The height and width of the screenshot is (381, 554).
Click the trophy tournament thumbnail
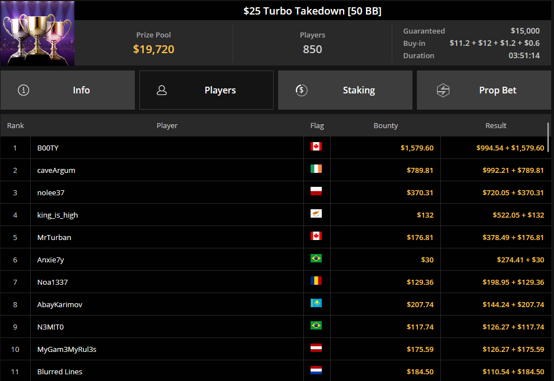pyautogui.click(x=37, y=33)
